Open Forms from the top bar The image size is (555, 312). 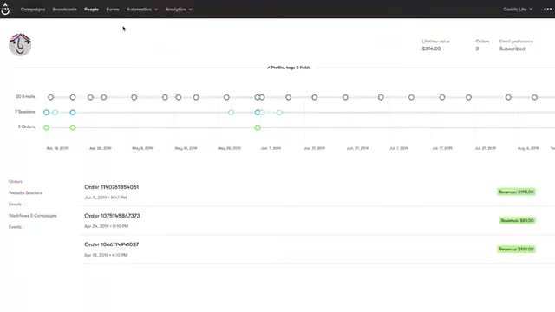[x=113, y=10]
